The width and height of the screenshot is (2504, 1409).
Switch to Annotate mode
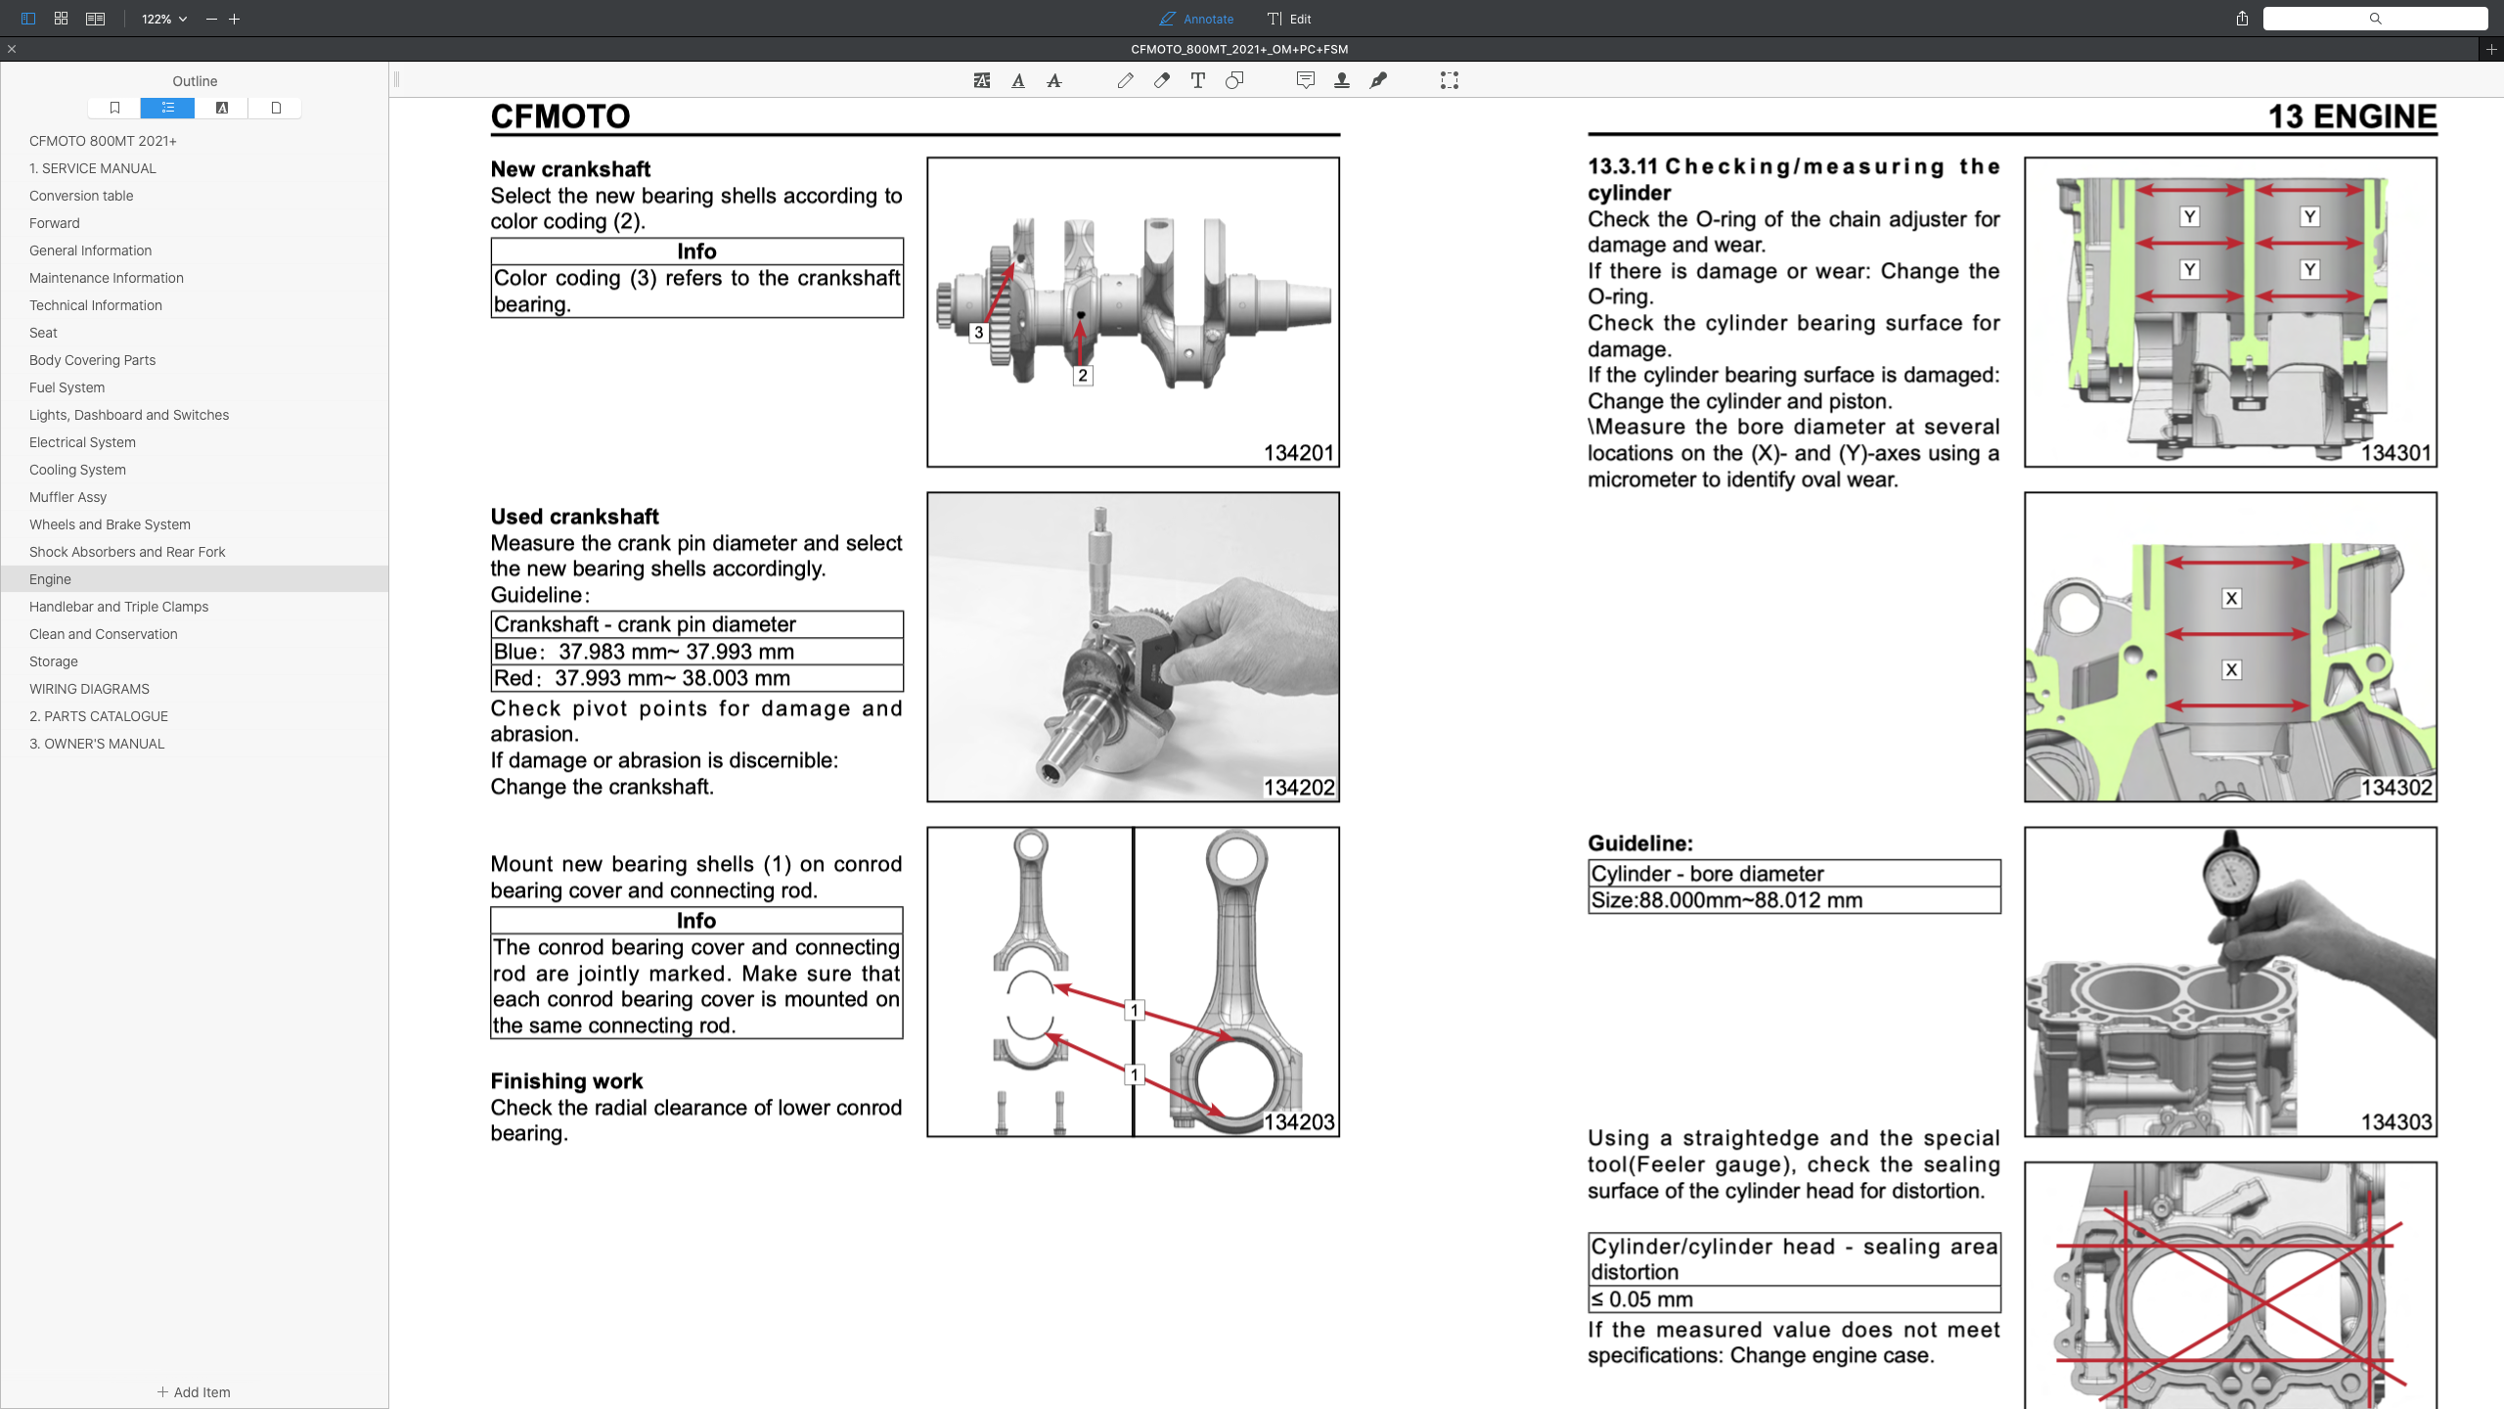(1196, 19)
